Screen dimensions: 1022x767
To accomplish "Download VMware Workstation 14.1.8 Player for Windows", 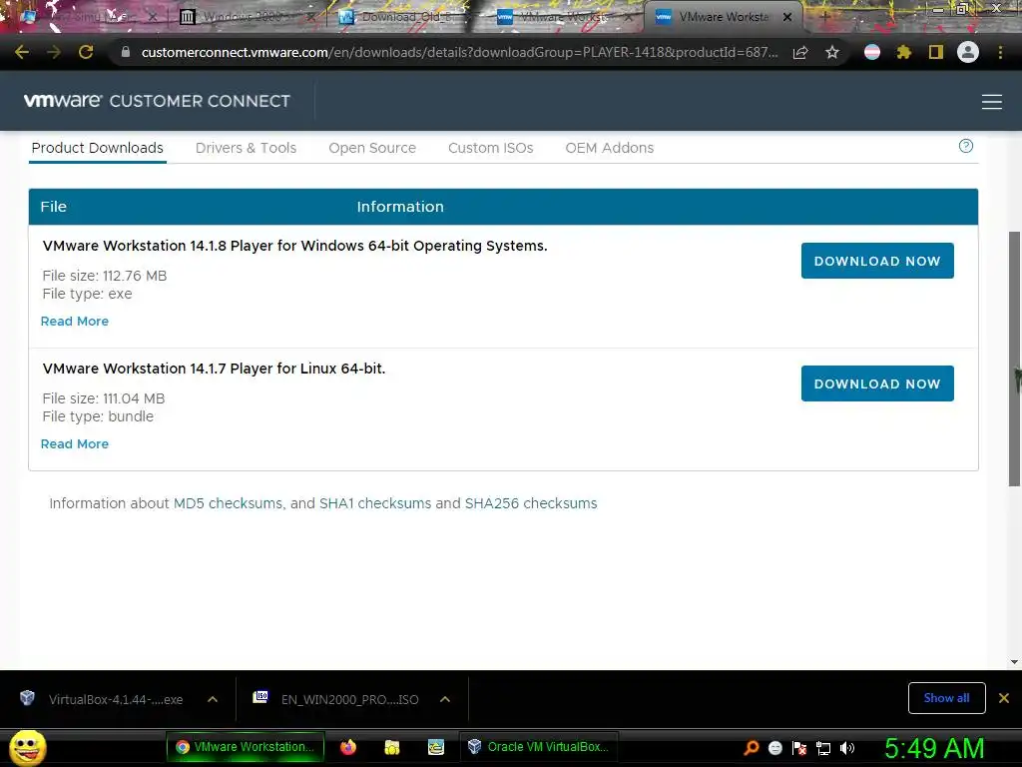I will pyautogui.click(x=877, y=261).
